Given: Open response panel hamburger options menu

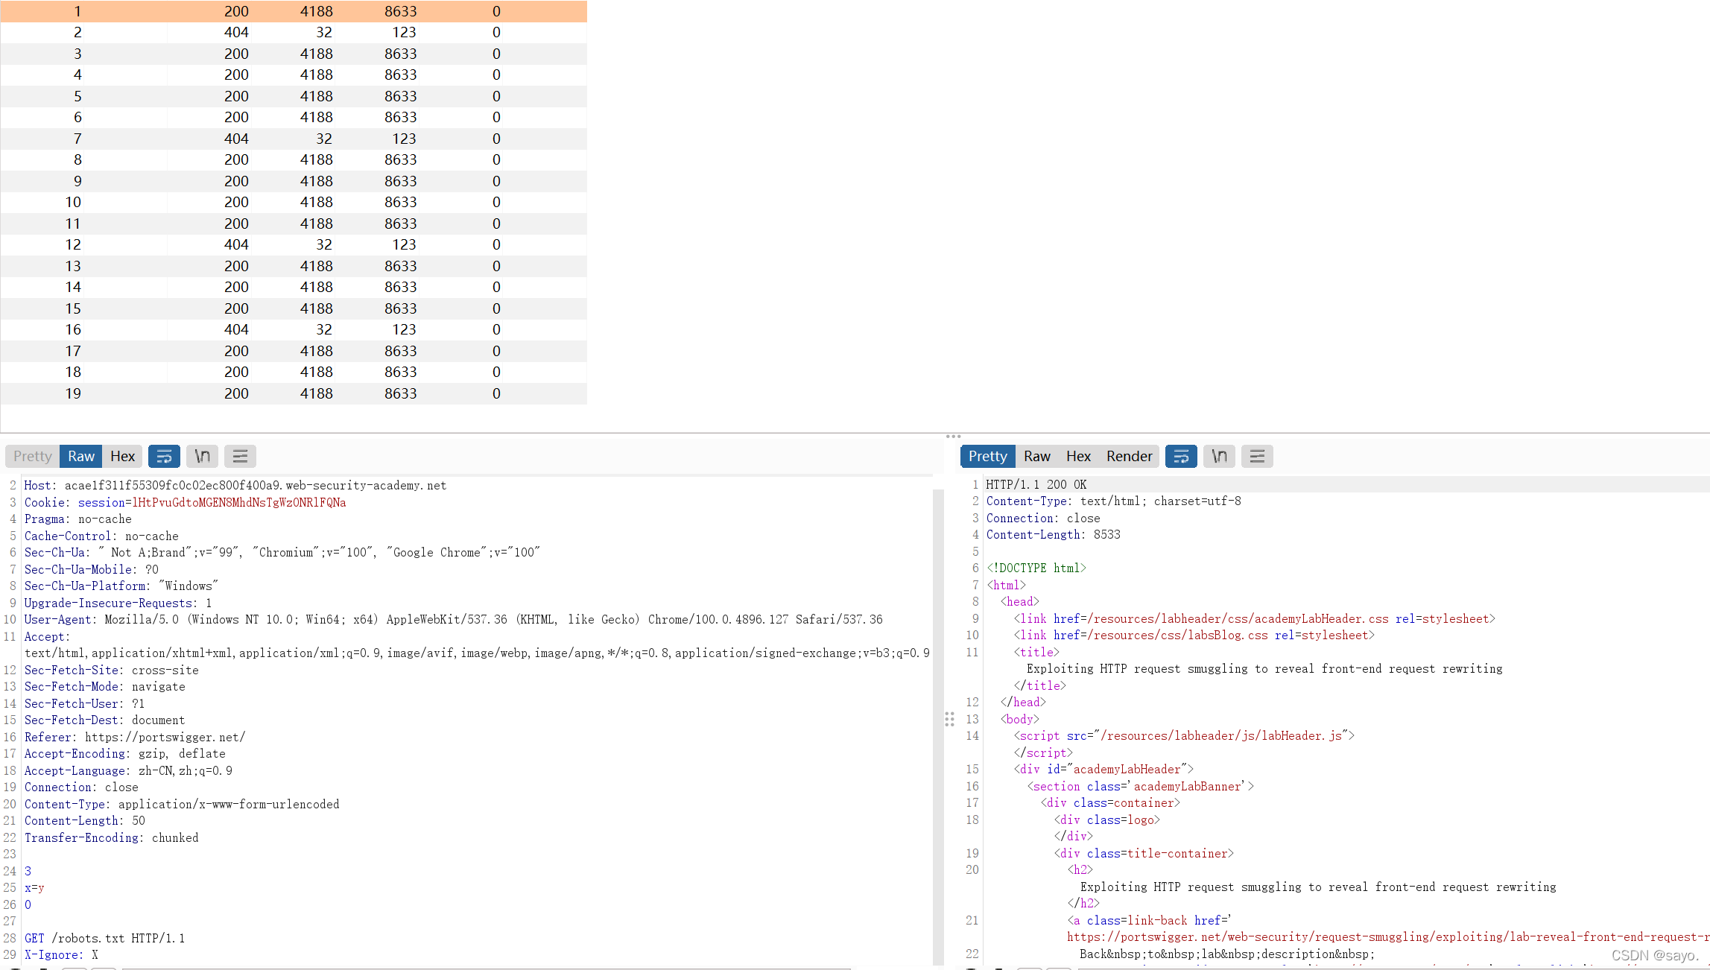Looking at the screenshot, I should 1257,456.
